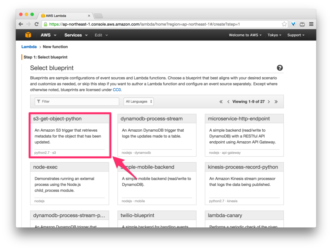Image resolution: width=332 pixels, height=250 pixels.
Task: Click the browser forward arrow
Action: point(29,24)
